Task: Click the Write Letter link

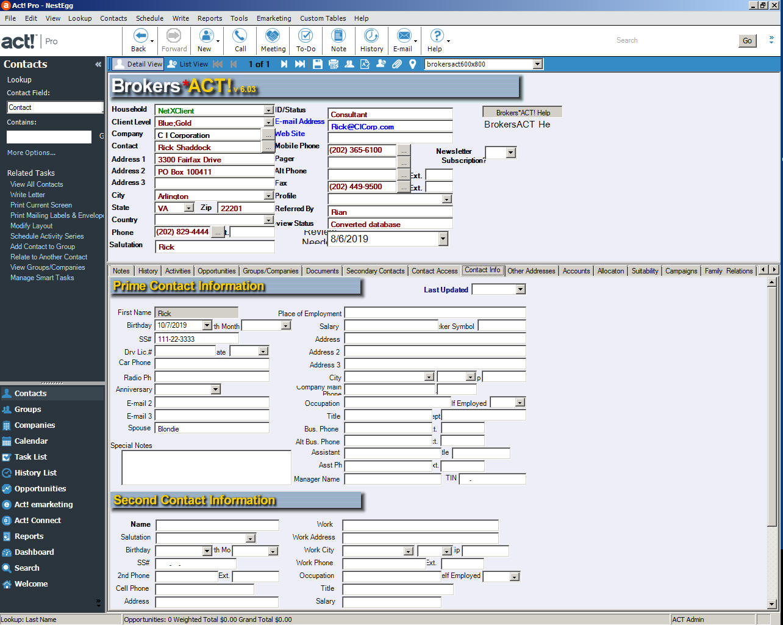Action: [27, 195]
